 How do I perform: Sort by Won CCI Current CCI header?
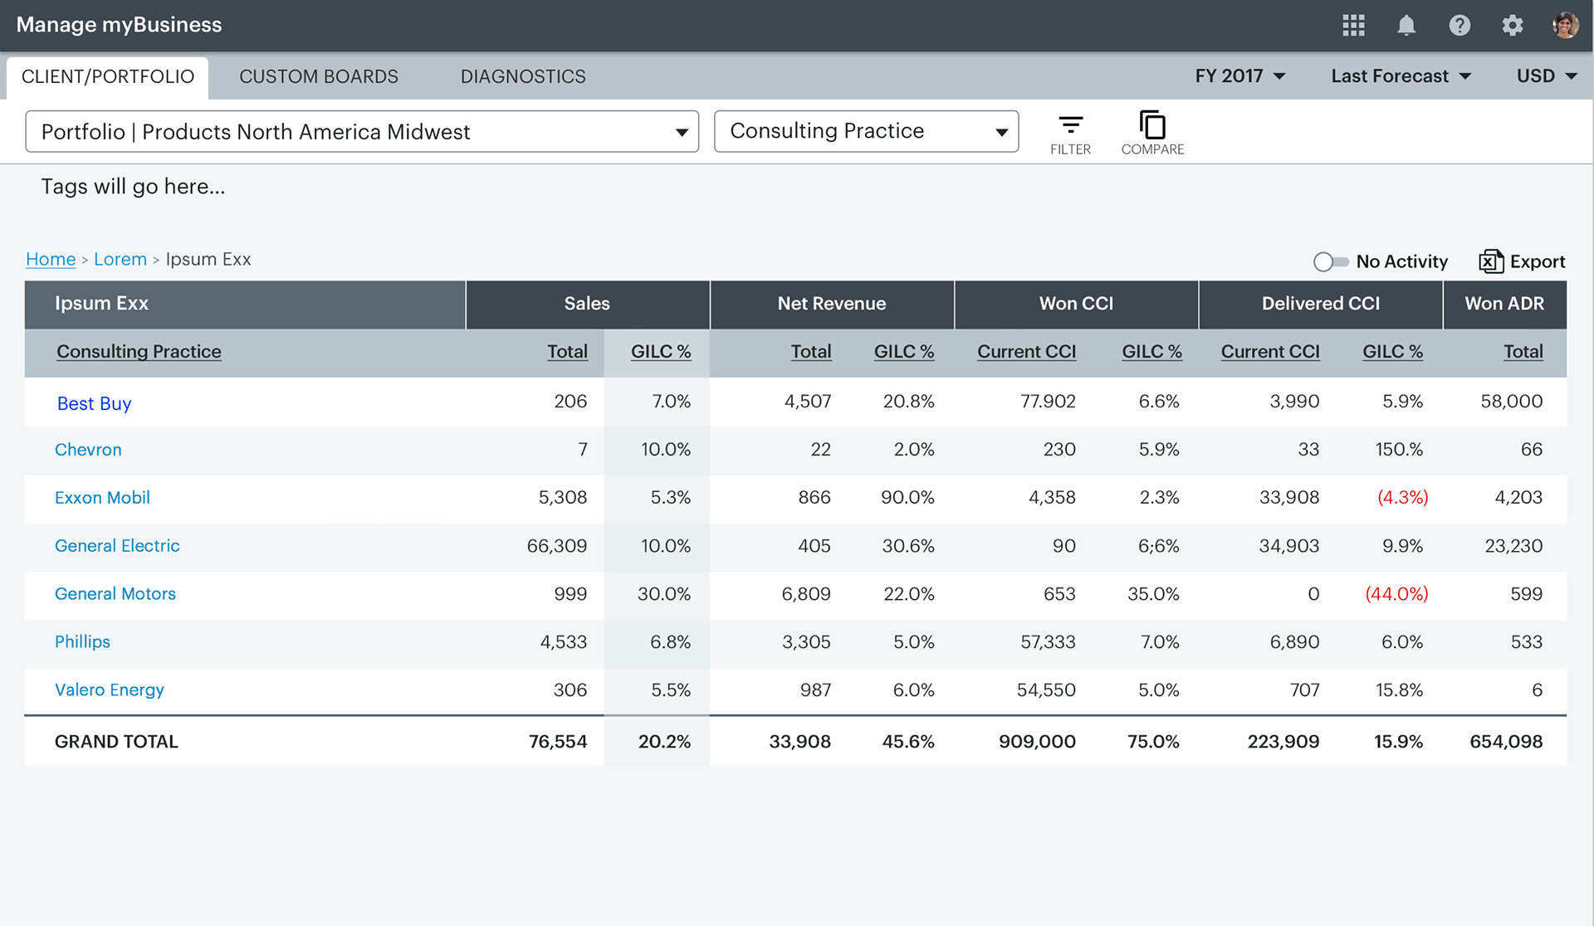[1026, 352]
